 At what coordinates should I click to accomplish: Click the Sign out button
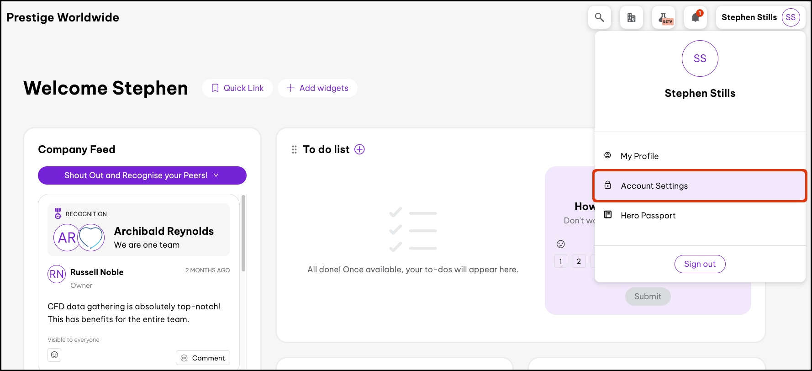[700, 264]
